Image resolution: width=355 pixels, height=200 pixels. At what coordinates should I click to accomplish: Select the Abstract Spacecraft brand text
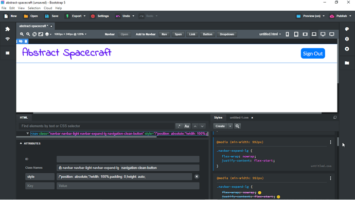pos(66,53)
